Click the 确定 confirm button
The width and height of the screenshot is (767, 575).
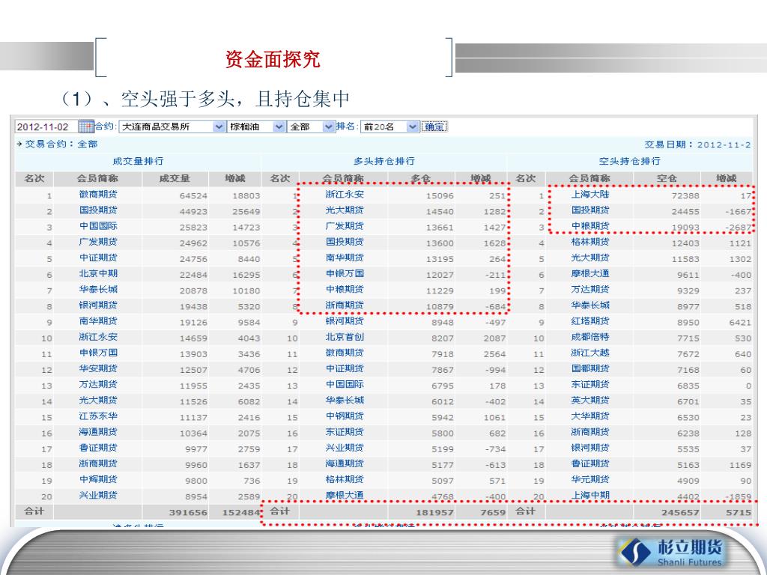(x=434, y=127)
